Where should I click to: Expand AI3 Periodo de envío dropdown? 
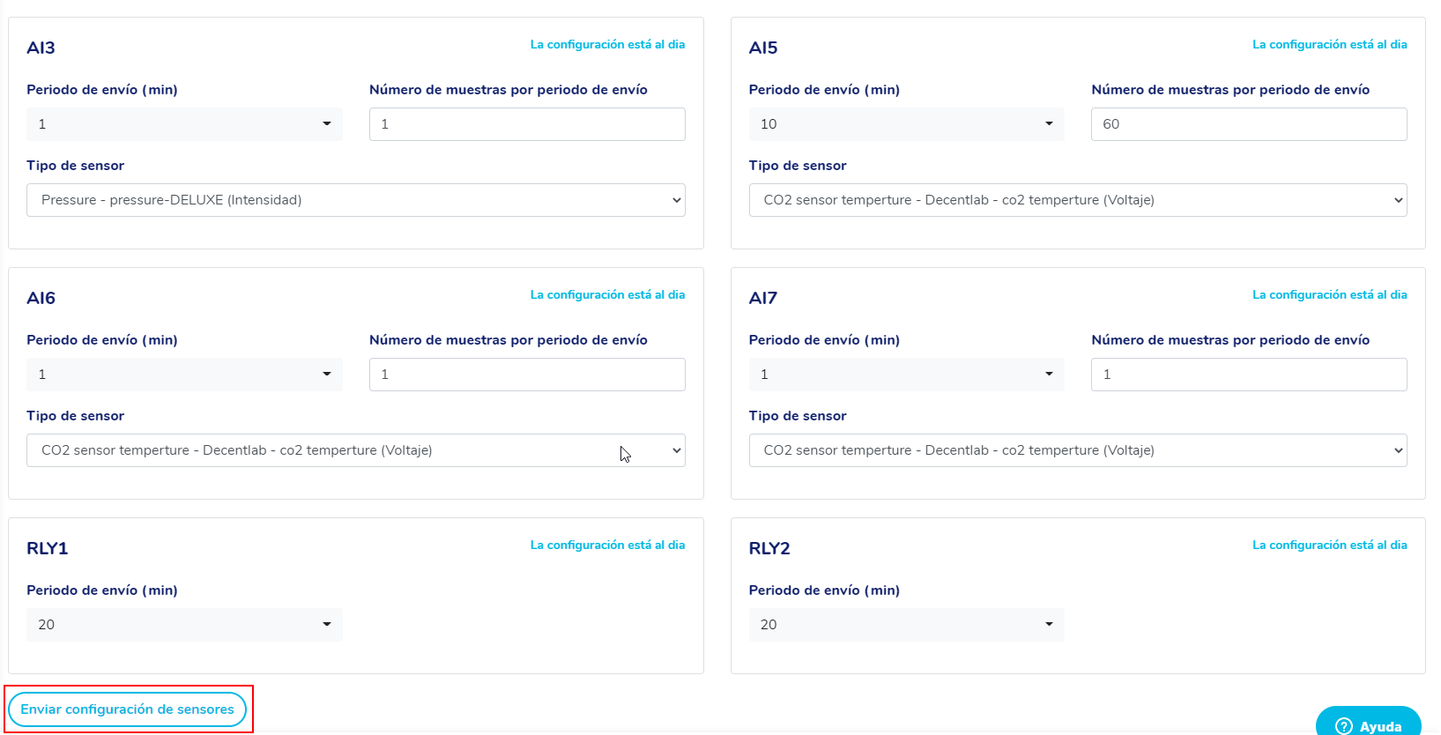click(184, 124)
